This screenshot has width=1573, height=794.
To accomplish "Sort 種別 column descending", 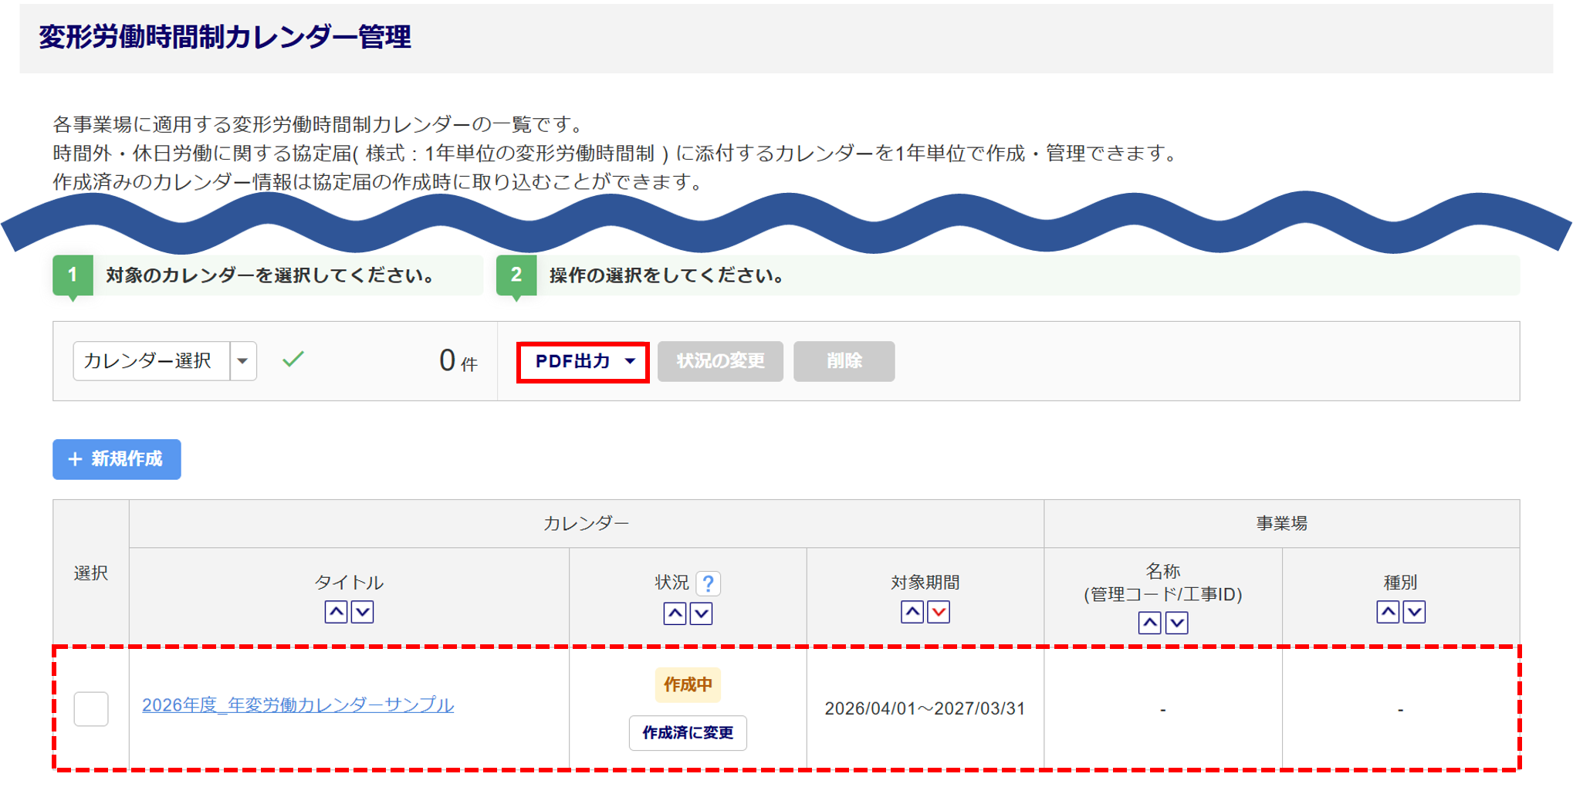I will [1414, 612].
